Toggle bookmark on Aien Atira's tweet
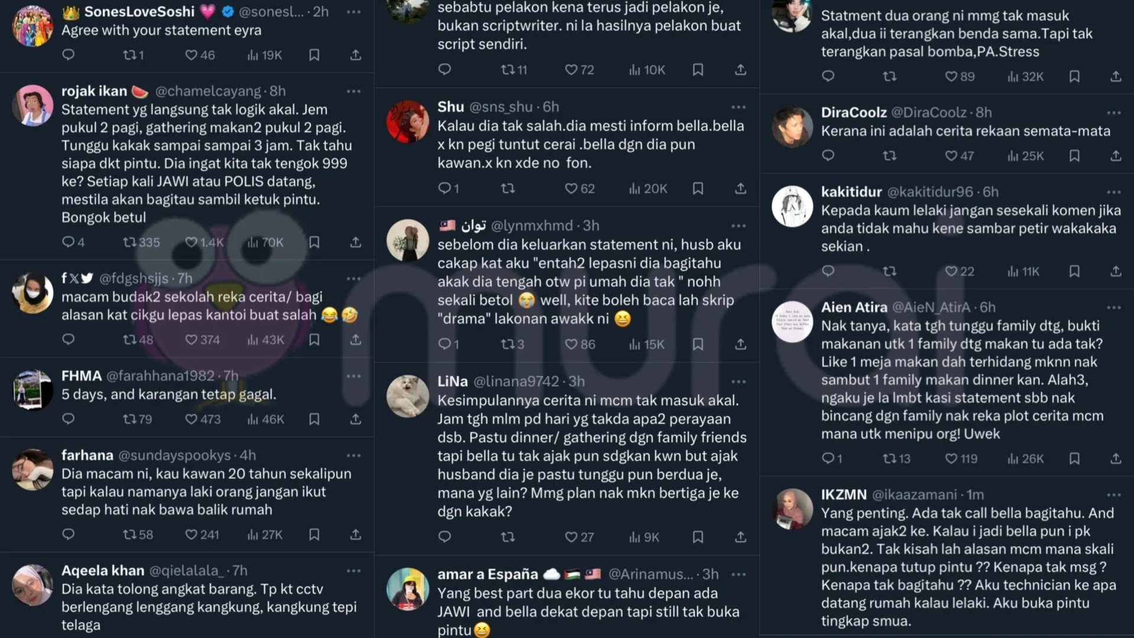This screenshot has height=638, width=1134. click(1074, 459)
